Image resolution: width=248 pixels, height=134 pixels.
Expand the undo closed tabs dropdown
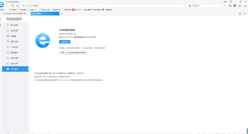247,14
